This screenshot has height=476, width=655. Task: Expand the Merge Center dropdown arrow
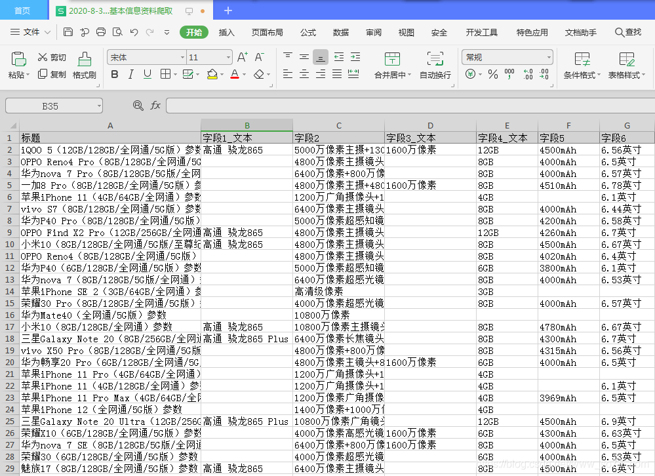(409, 75)
